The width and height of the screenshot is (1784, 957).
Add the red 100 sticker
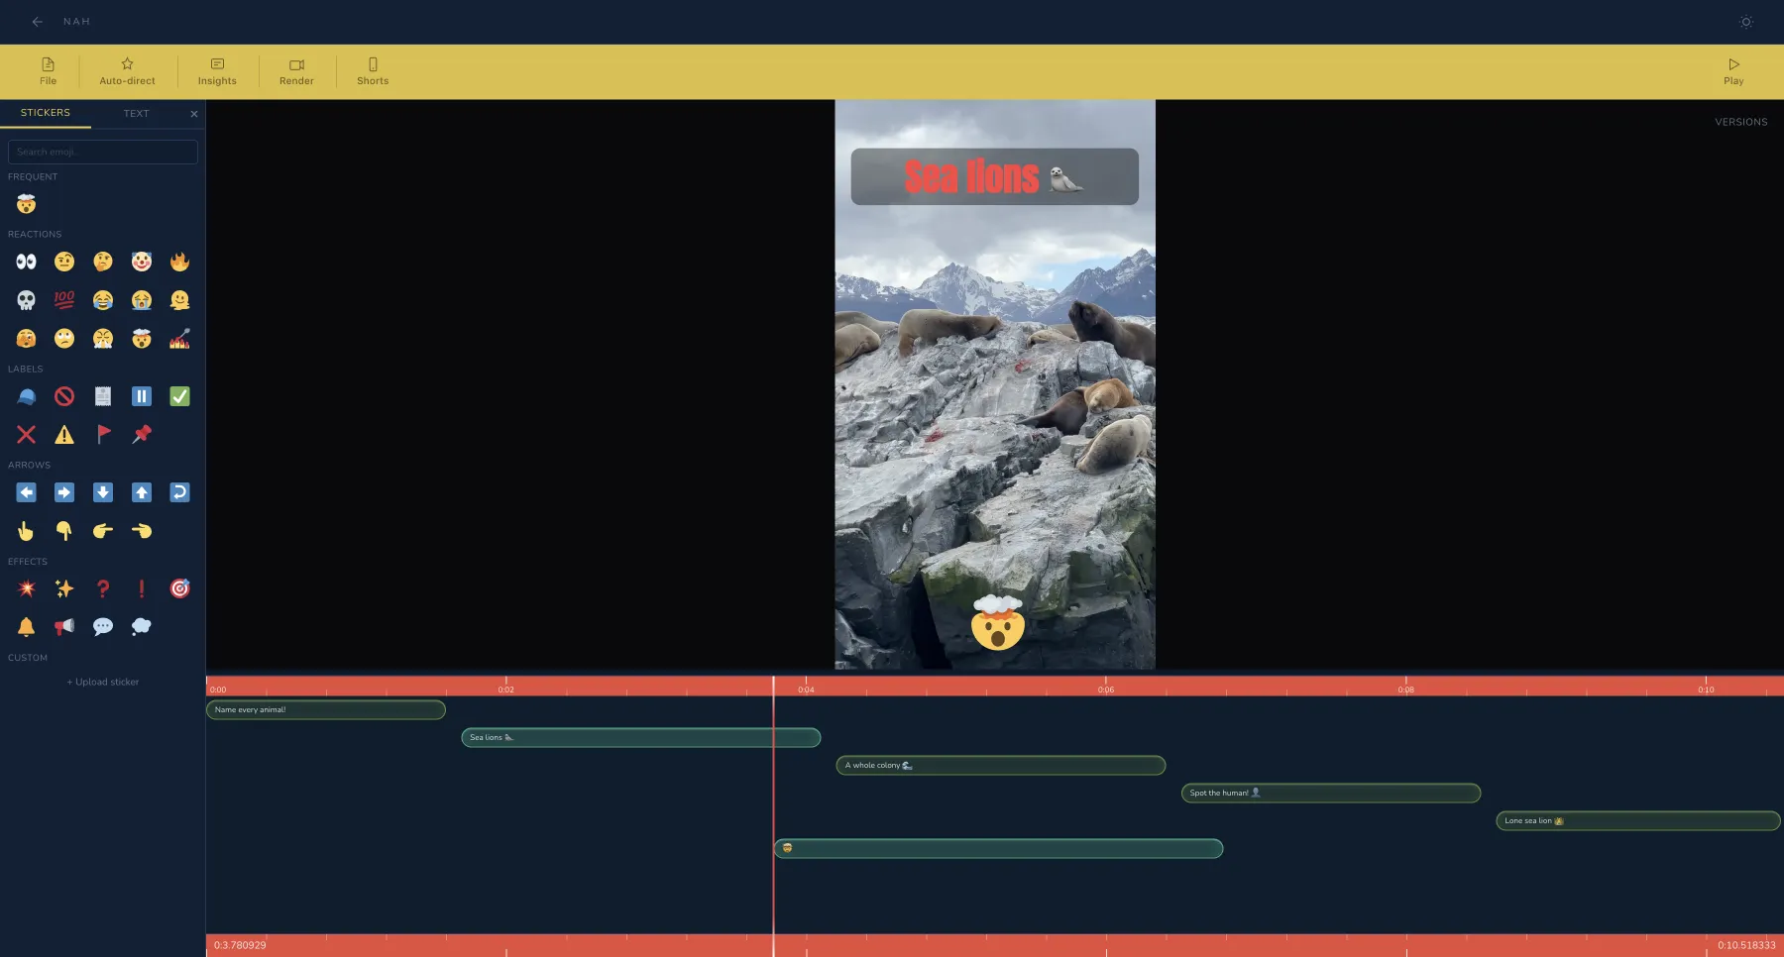coord(64,300)
